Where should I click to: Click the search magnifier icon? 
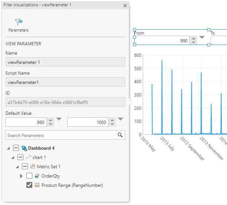click(x=120, y=135)
